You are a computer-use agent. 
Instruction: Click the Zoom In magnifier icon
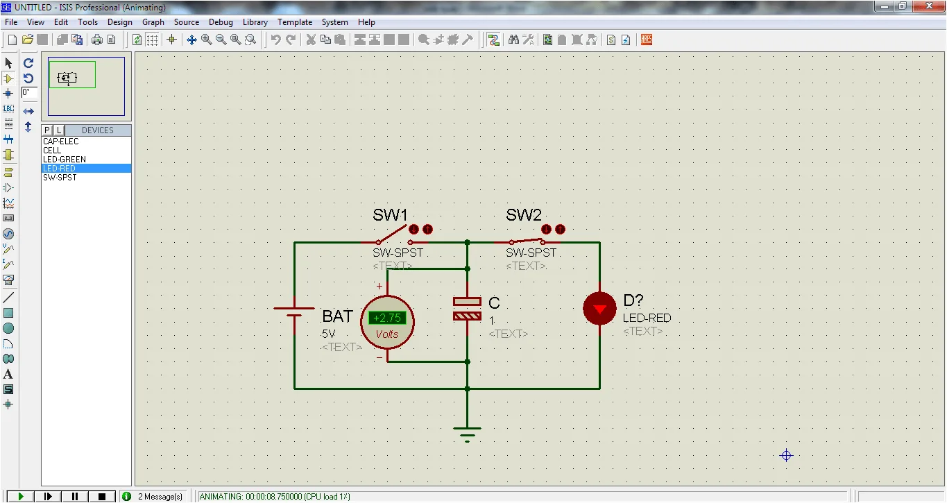(x=207, y=40)
